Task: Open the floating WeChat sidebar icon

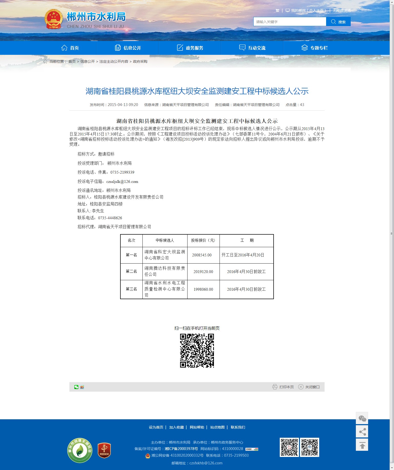Action: click(362, 419)
